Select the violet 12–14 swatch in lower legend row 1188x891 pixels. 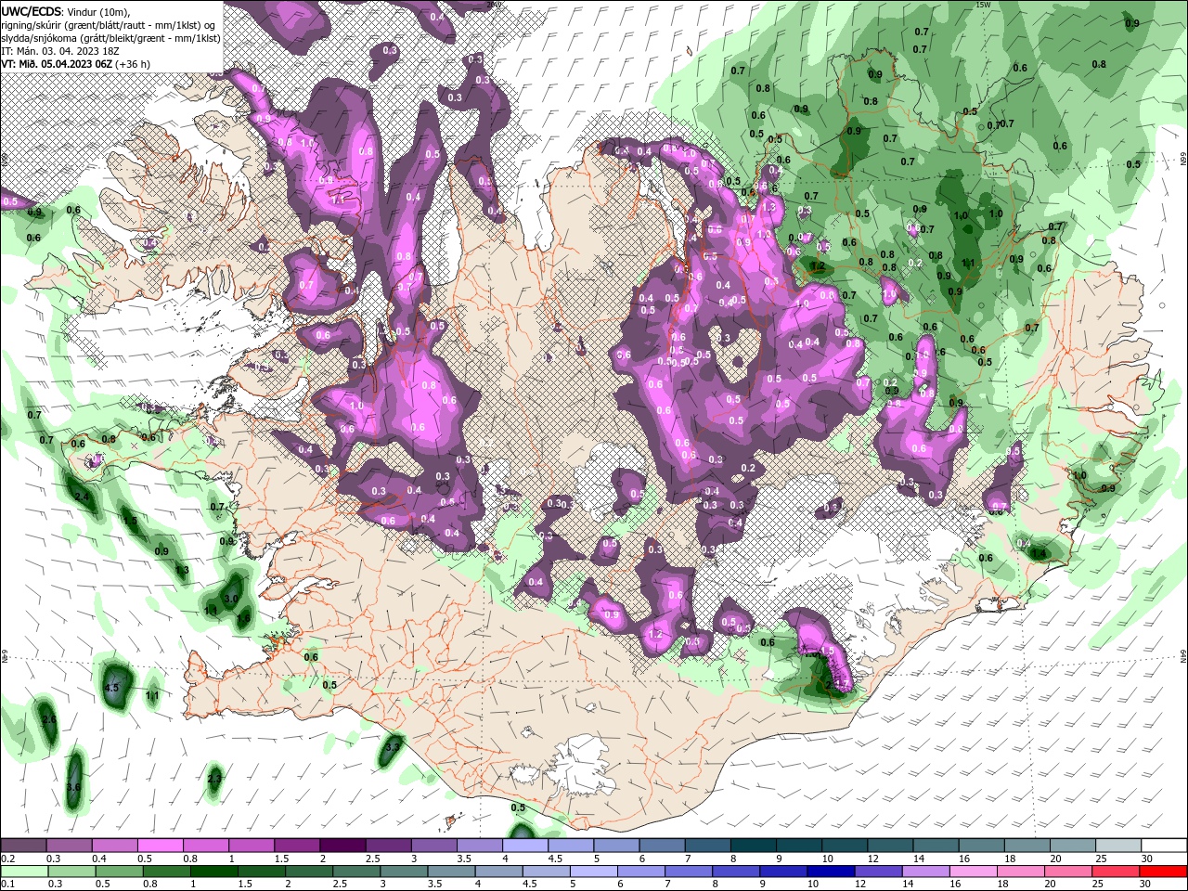click(x=879, y=871)
